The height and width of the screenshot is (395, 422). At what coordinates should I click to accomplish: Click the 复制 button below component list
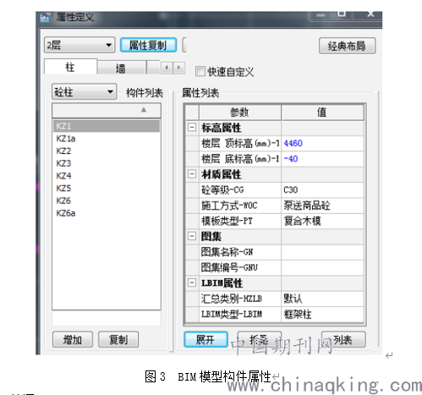118,339
